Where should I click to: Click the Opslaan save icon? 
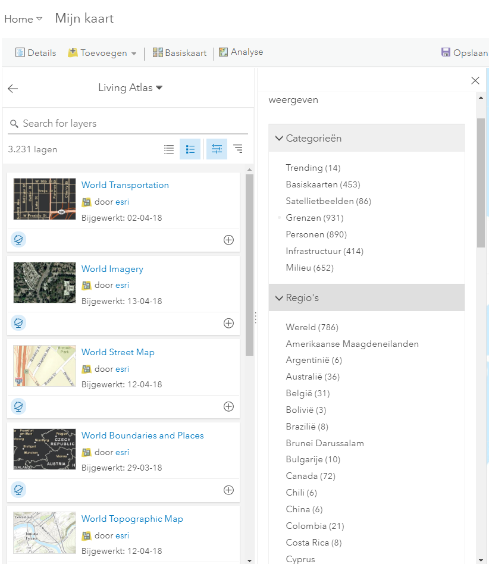(446, 52)
